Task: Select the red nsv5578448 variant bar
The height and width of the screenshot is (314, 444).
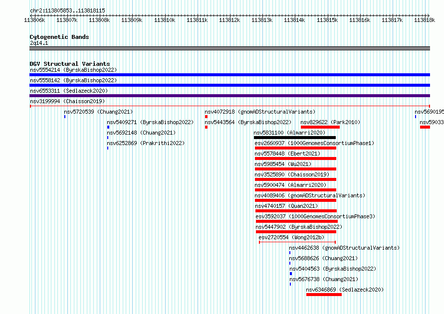Action: click(x=296, y=158)
